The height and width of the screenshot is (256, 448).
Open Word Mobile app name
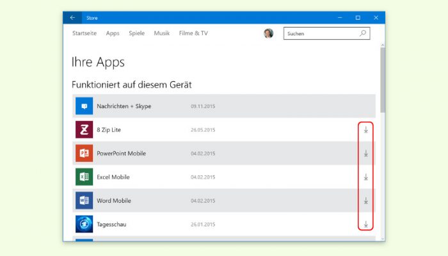[x=114, y=201]
